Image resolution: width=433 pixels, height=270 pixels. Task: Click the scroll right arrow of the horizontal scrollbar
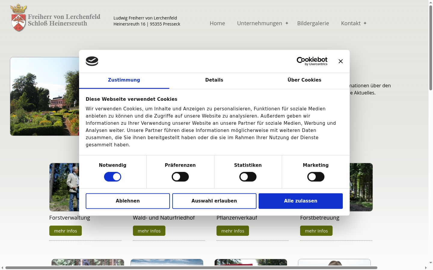coord(426,268)
